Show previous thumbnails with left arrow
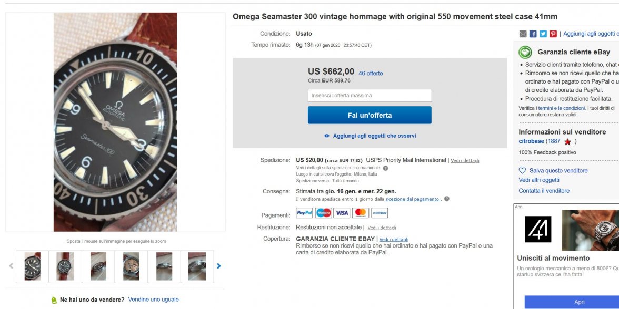 [x=11, y=266]
